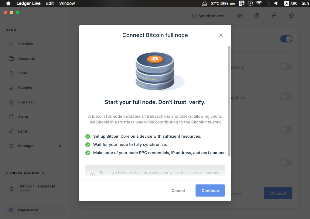Click the B app icon in menu bar
Screen dimensions: 310x219
coord(242,3)
